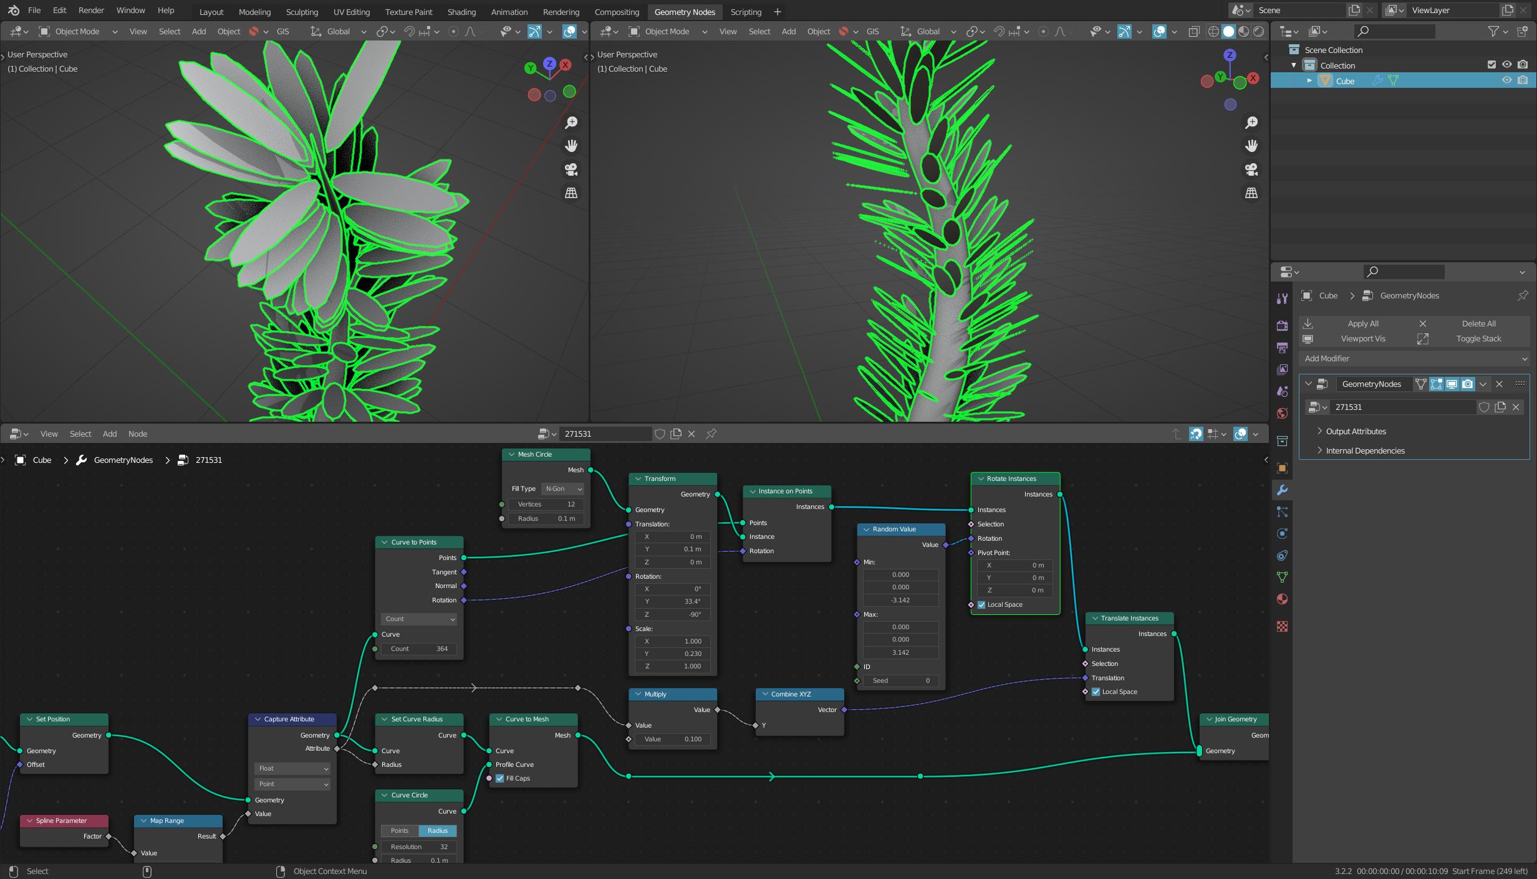Collapse the Transform node
Image resolution: width=1537 pixels, height=879 pixels.
(x=638, y=479)
